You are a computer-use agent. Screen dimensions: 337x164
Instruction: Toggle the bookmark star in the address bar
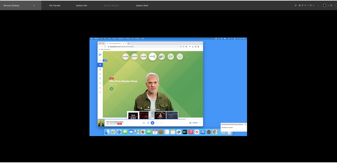[186, 47]
